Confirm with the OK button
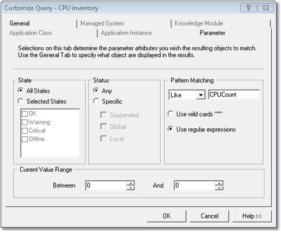The width and height of the screenshot is (281, 232). pos(166,216)
